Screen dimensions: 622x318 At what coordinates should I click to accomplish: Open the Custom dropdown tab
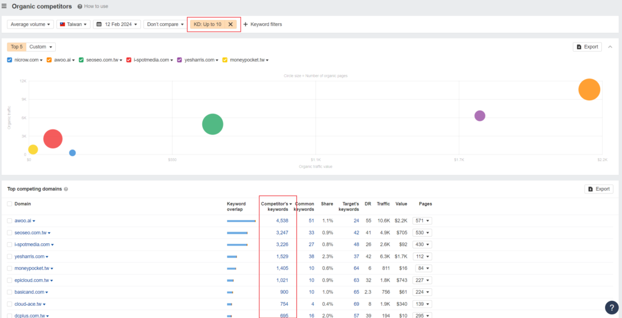[41, 47]
